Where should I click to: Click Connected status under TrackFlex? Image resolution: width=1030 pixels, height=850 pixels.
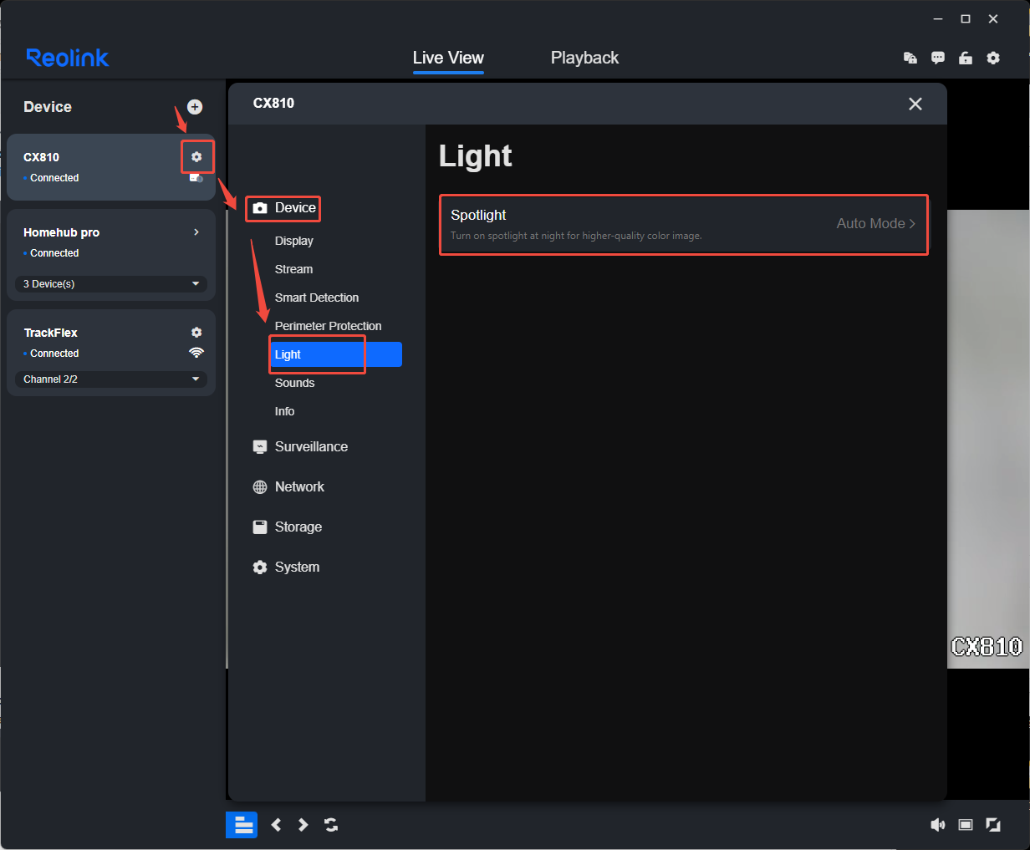coord(54,354)
